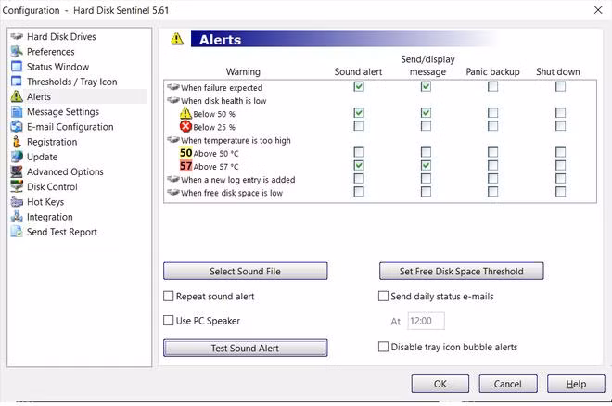Enable Send daily status e-mails
The height and width of the screenshot is (406, 612).
point(384,297)
